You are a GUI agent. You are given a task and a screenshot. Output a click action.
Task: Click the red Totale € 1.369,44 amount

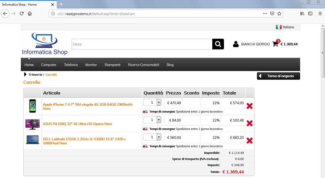(233, 172)
